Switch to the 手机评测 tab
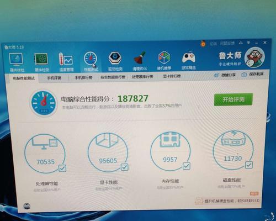Image resolution: width=276 pixels, height=221 pixels. pyautogui.click(x=54, y=78)
